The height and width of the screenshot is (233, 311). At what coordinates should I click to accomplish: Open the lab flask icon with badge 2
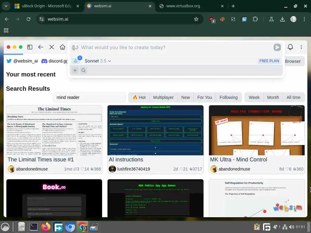pos(76,61)
